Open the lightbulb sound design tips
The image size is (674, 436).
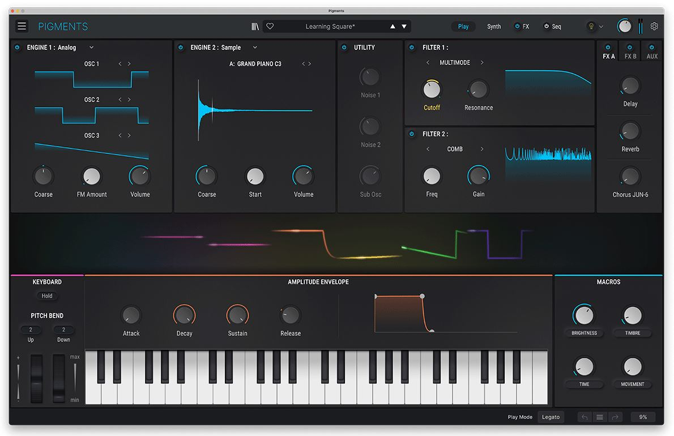(591, 27)
